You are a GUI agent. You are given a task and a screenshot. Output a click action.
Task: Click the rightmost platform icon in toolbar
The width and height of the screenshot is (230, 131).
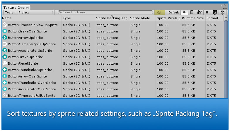click(x=223, y=12)
